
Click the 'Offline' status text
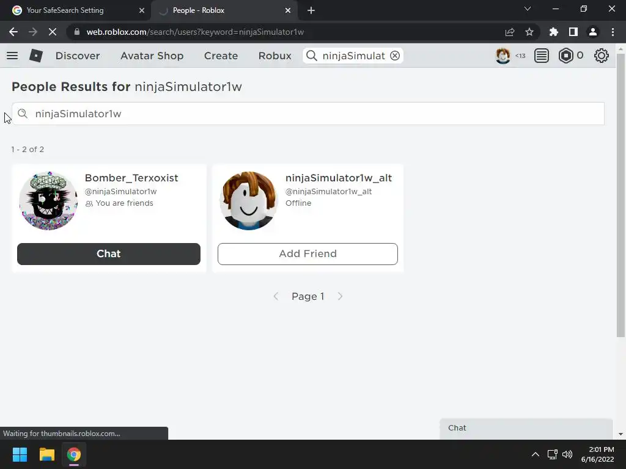(298, 203)
